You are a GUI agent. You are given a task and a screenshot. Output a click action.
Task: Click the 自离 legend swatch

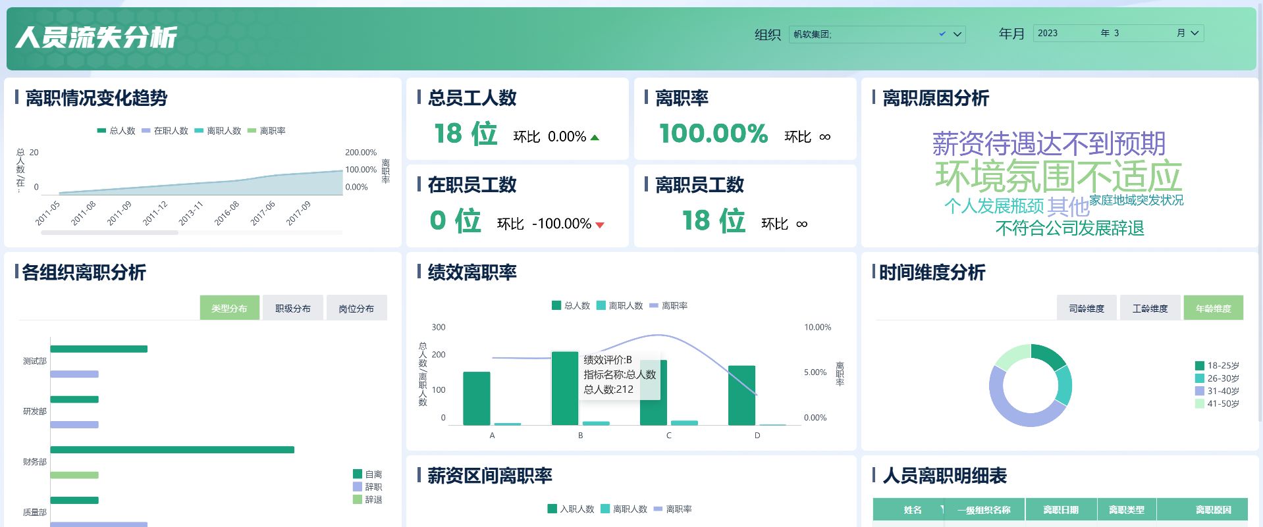point(358,474)
